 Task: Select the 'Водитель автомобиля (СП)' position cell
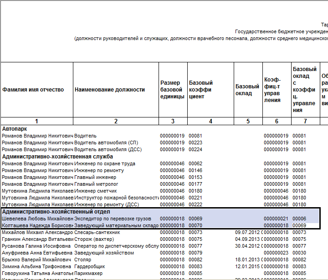click(106, 143)
